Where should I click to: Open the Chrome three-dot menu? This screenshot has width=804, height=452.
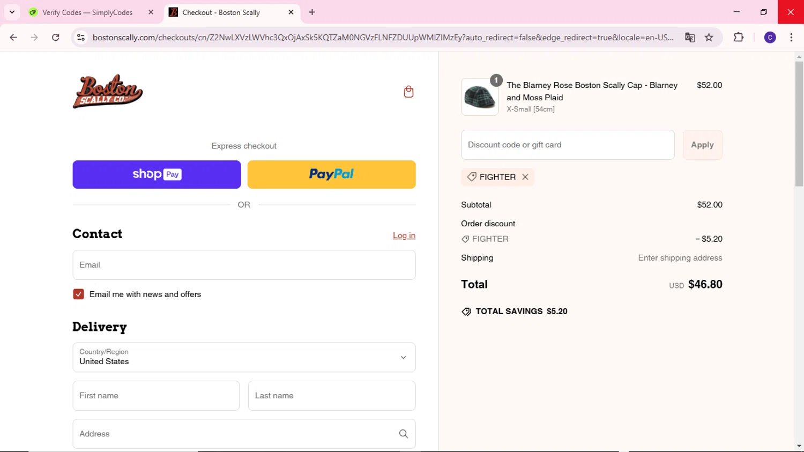(791, 38)
